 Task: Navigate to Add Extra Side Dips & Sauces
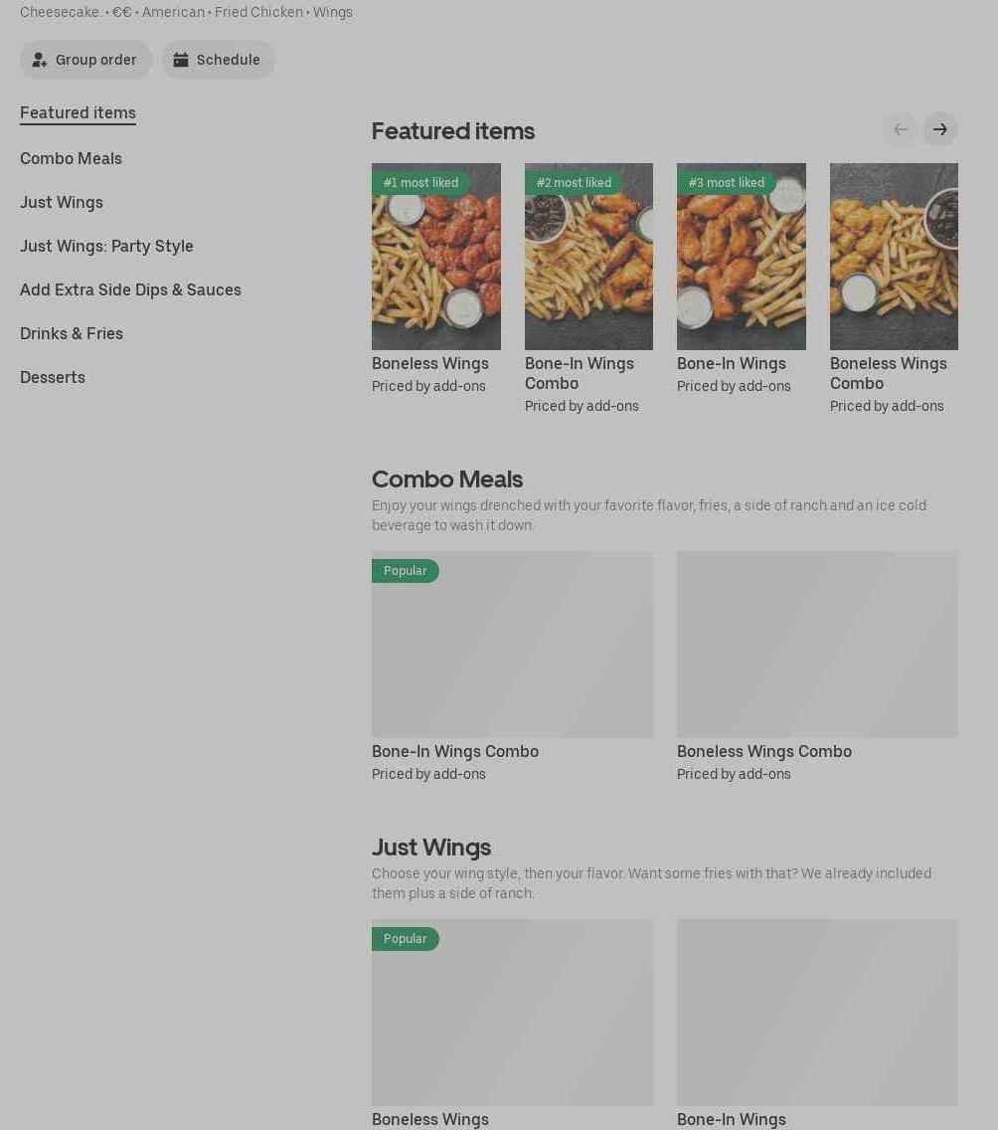click(130, 289)
